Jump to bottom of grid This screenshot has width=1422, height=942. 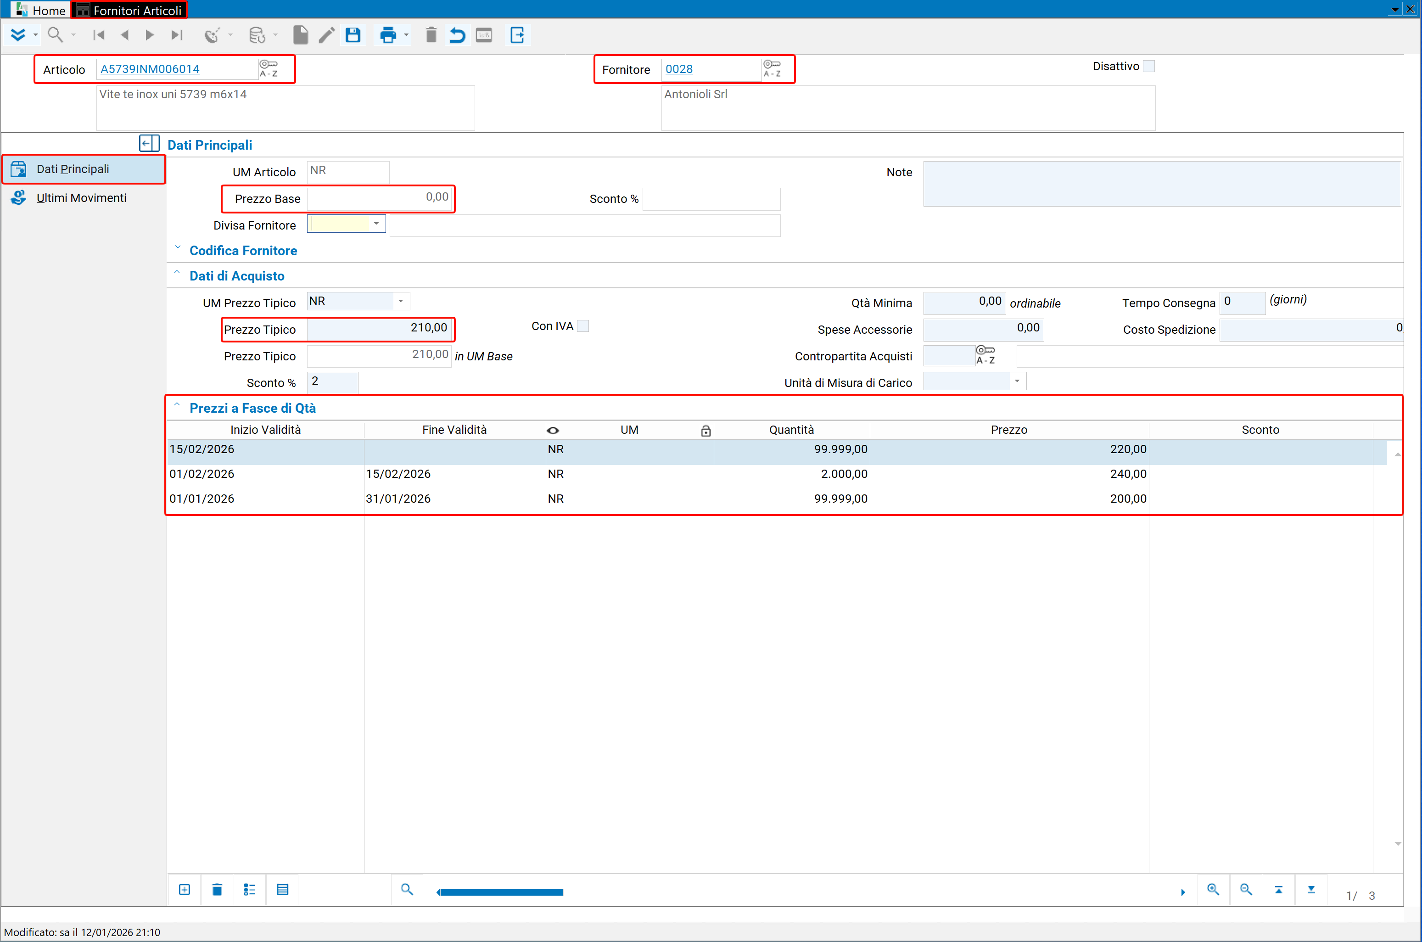click(x=1311, y=890)
